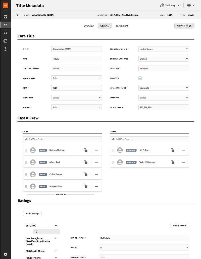Click the View Assets button
Screen dimensions: 201x259
click(184, 26)
